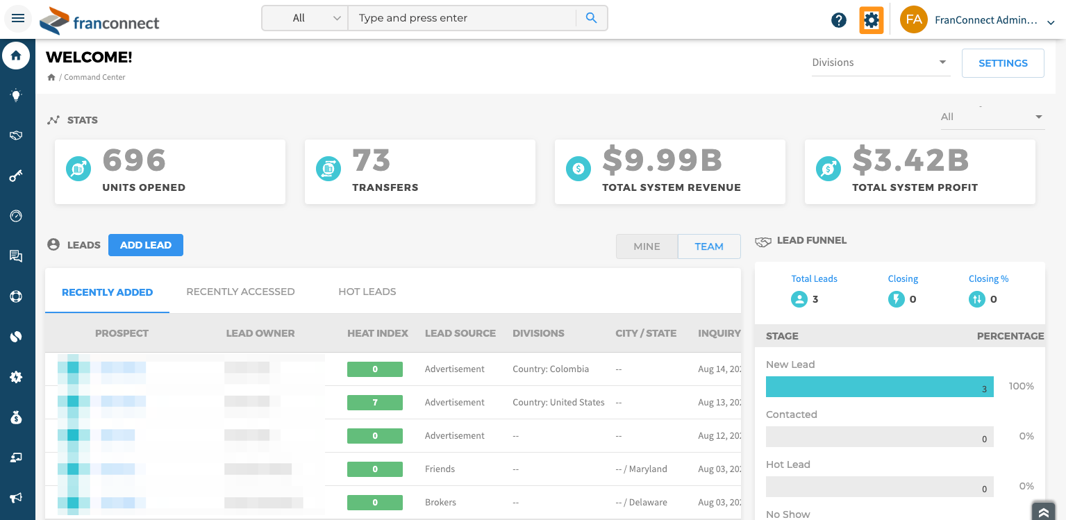Screen dimensions: 1066x520
Task: Open the lifebuoy support module in sidebar
Action: pyautogui.click(x=16, y=296)
